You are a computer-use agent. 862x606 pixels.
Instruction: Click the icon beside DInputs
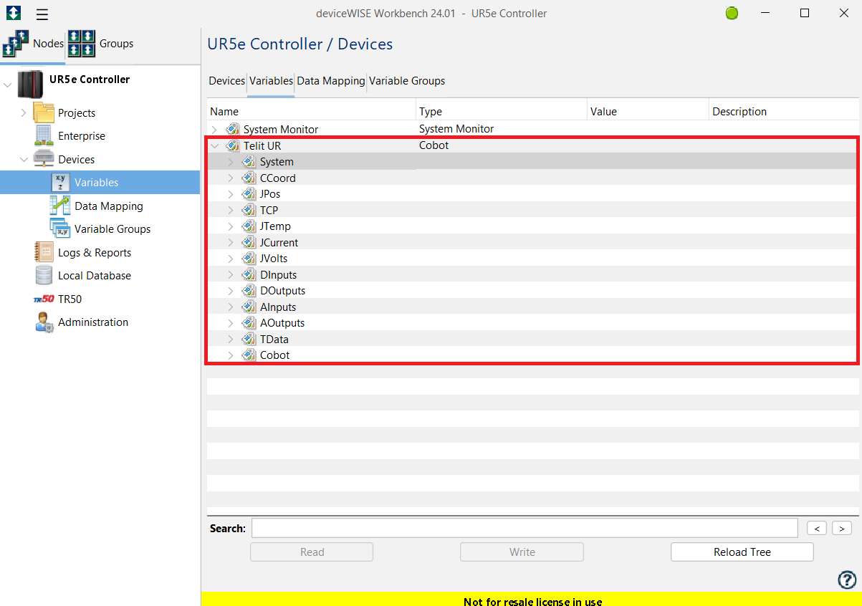(249, 274)
